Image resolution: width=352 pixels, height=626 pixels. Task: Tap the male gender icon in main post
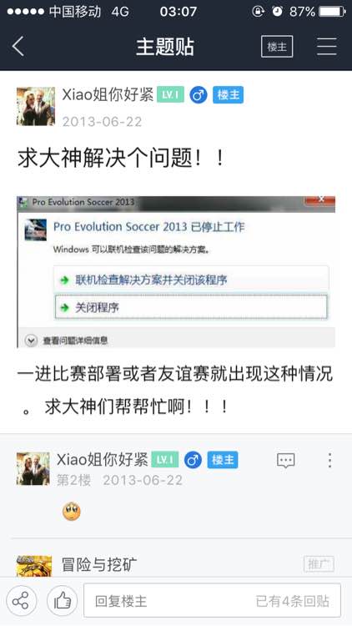[199, 95]
